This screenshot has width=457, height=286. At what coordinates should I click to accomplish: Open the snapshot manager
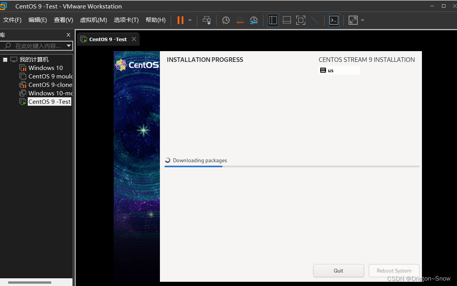pyautogui.click(x=254, y=20)
